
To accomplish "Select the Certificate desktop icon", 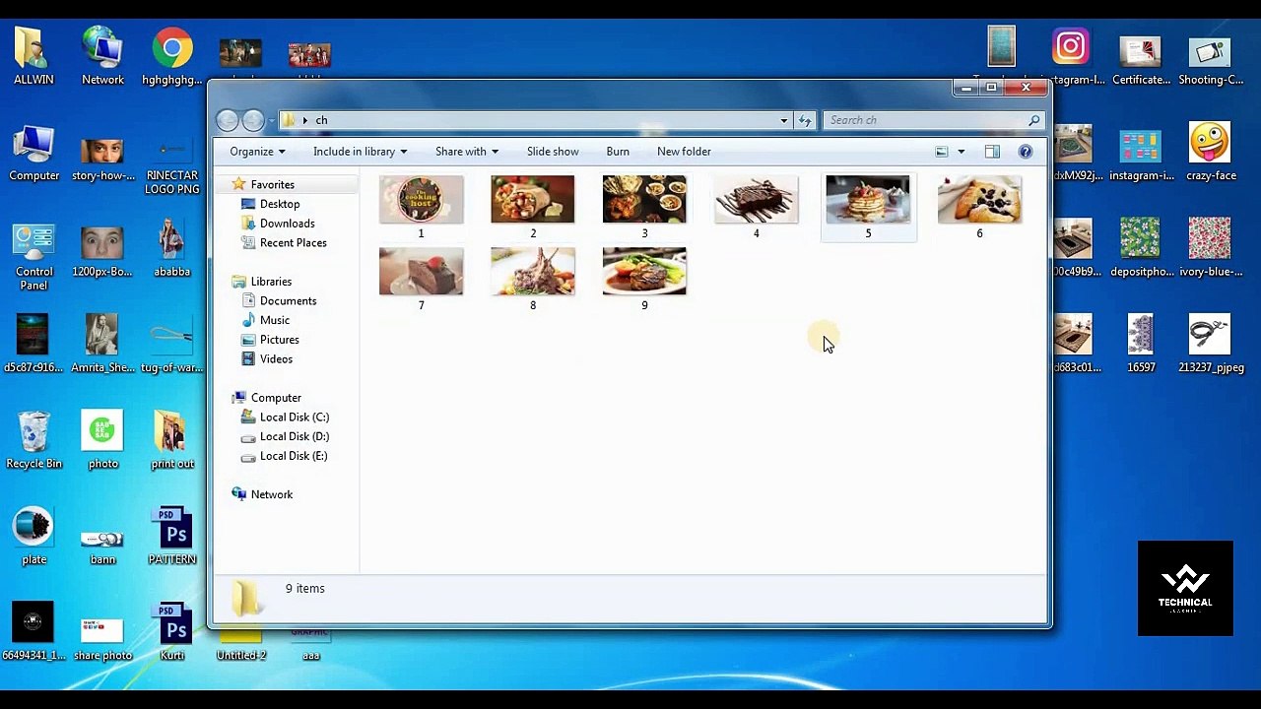I will coord(1141,61).
